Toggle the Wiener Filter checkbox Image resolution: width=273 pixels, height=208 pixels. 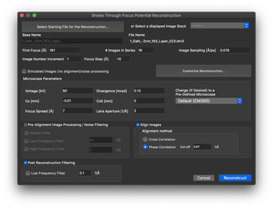point(26,133)
